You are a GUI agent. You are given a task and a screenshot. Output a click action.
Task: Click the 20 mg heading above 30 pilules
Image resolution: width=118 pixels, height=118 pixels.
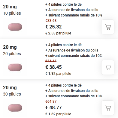click(x=10, y=88)
